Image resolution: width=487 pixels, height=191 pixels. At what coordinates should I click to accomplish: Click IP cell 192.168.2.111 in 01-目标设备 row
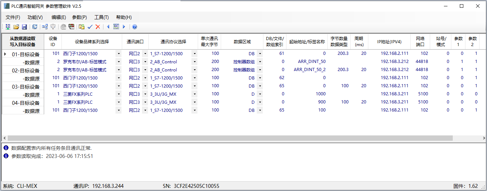(x=389, y=53)
